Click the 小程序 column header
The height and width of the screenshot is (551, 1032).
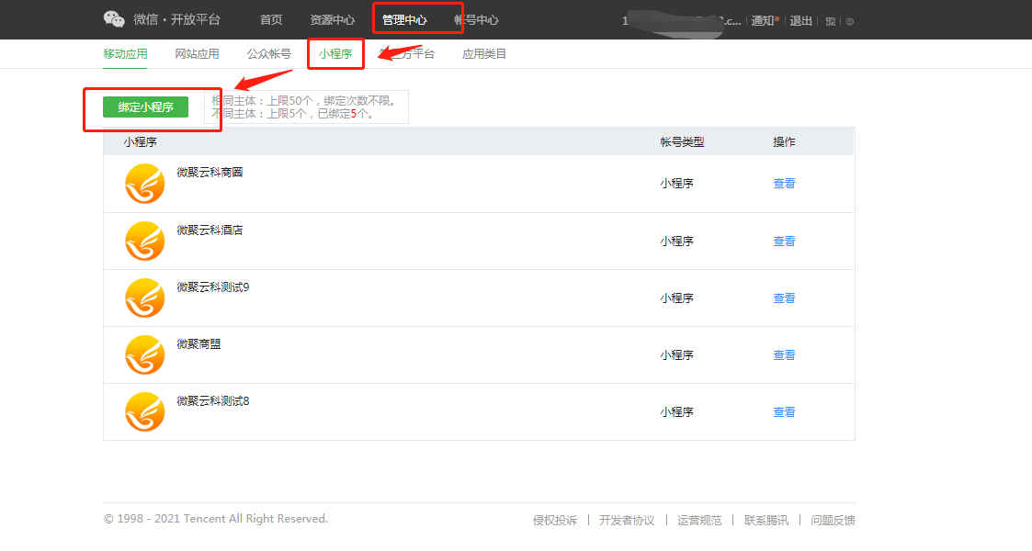[141, 142]
